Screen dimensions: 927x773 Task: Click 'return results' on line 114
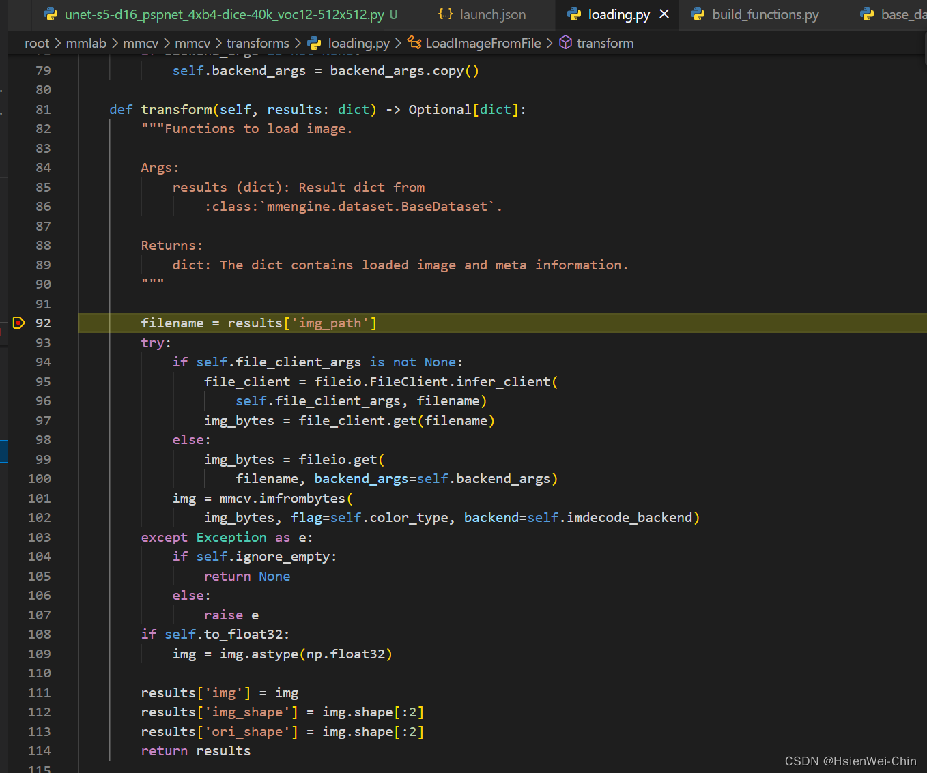point(195,750)
